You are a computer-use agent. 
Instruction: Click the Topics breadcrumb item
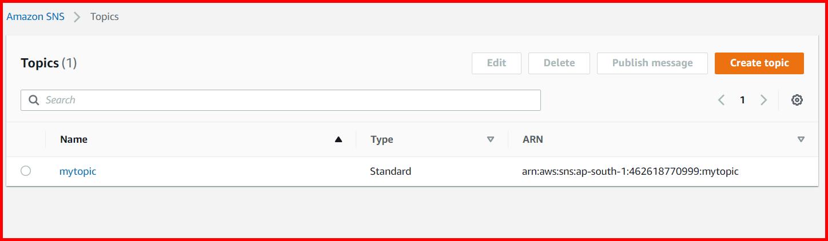[105, 17]
